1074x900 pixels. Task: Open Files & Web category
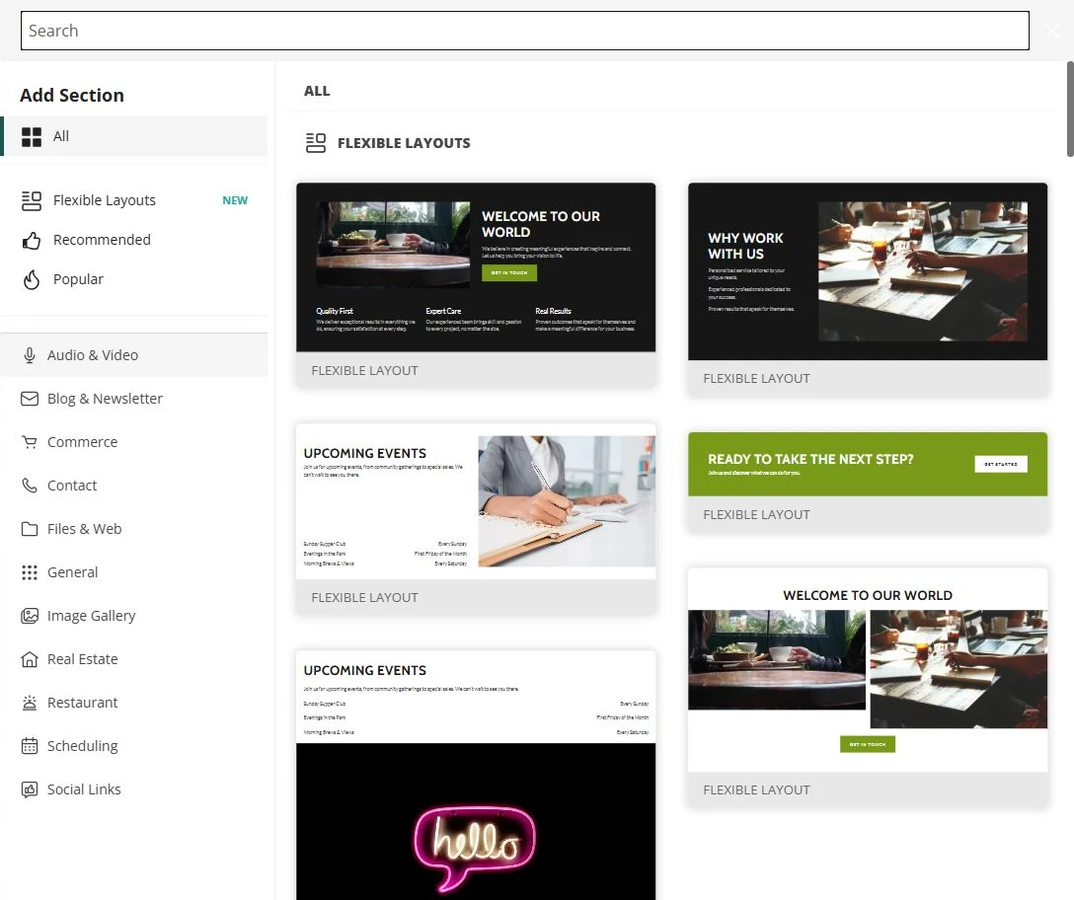[134, 529]
